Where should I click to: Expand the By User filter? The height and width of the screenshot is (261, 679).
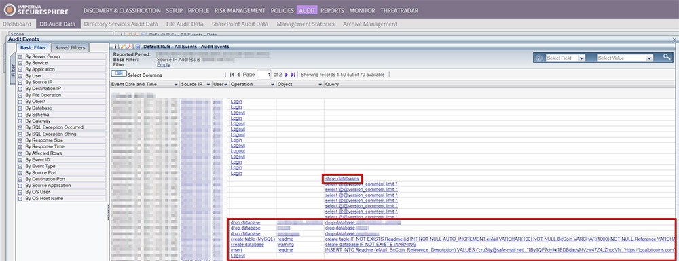[20, 76]
